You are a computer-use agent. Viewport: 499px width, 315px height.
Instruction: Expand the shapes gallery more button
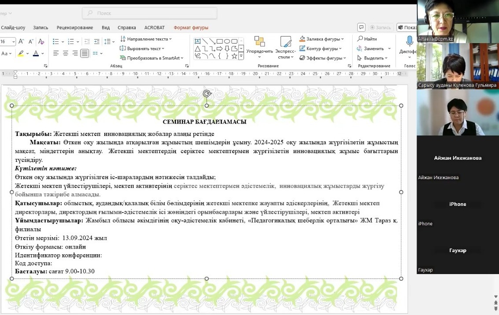click(241, 56)
